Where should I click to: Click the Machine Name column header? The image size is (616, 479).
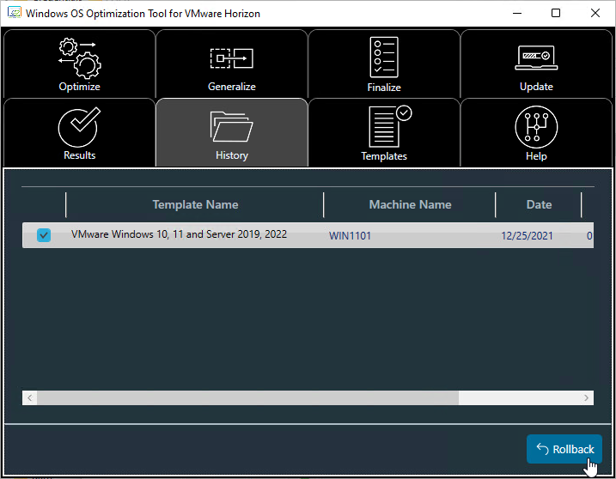pos(410,204)
